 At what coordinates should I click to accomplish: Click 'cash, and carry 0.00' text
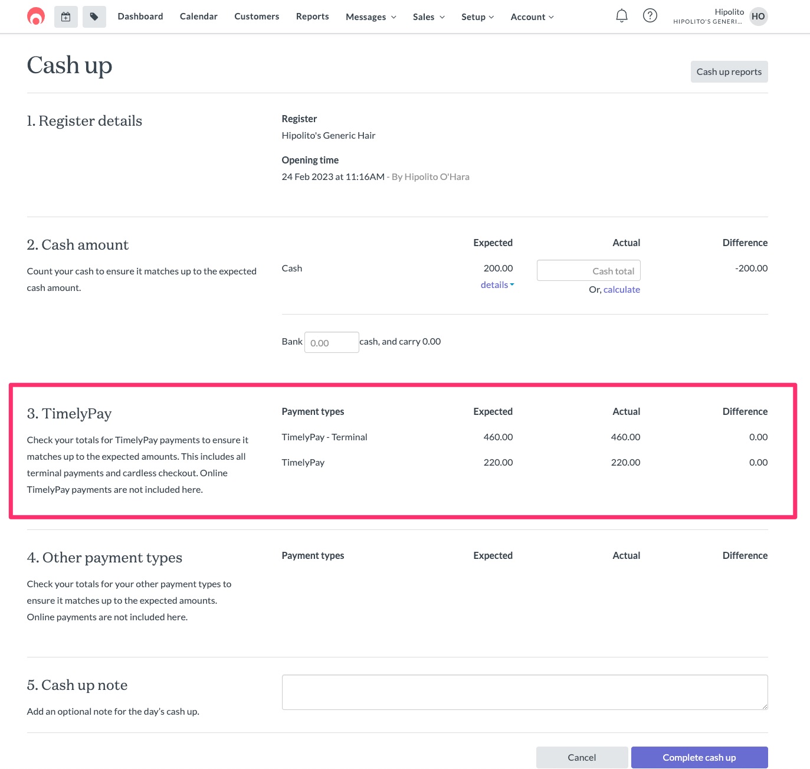[x=401, y=342]
